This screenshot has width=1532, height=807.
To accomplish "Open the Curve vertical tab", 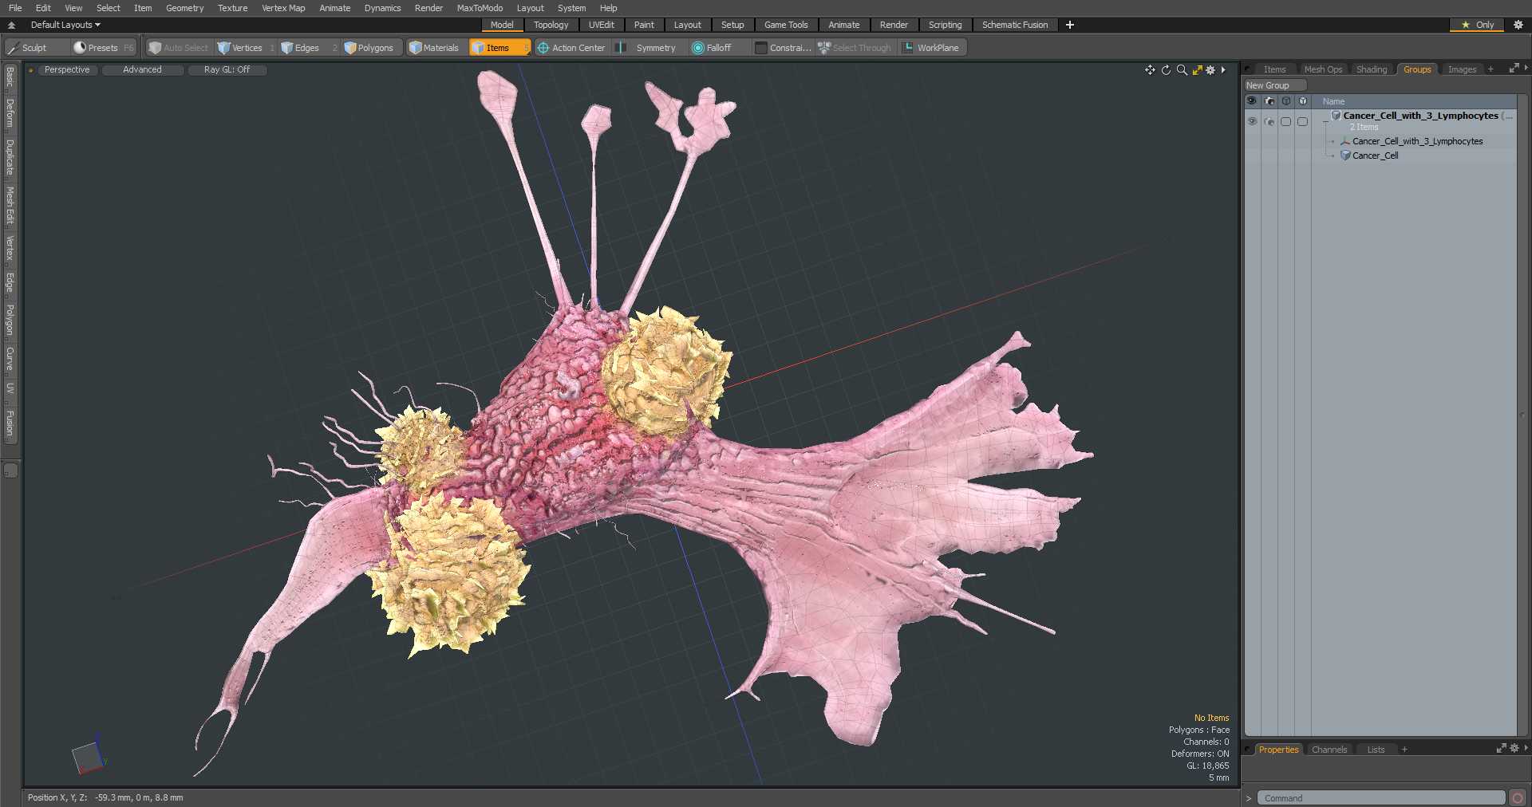I will (10, 359).
